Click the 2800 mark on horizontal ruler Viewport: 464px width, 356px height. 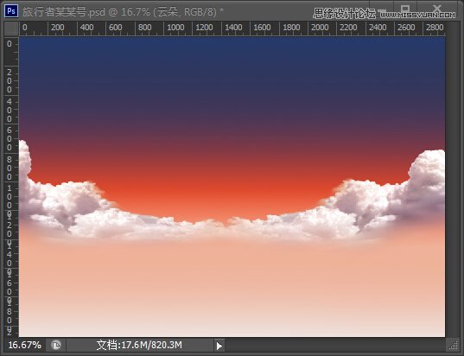(x=435, y=28)
